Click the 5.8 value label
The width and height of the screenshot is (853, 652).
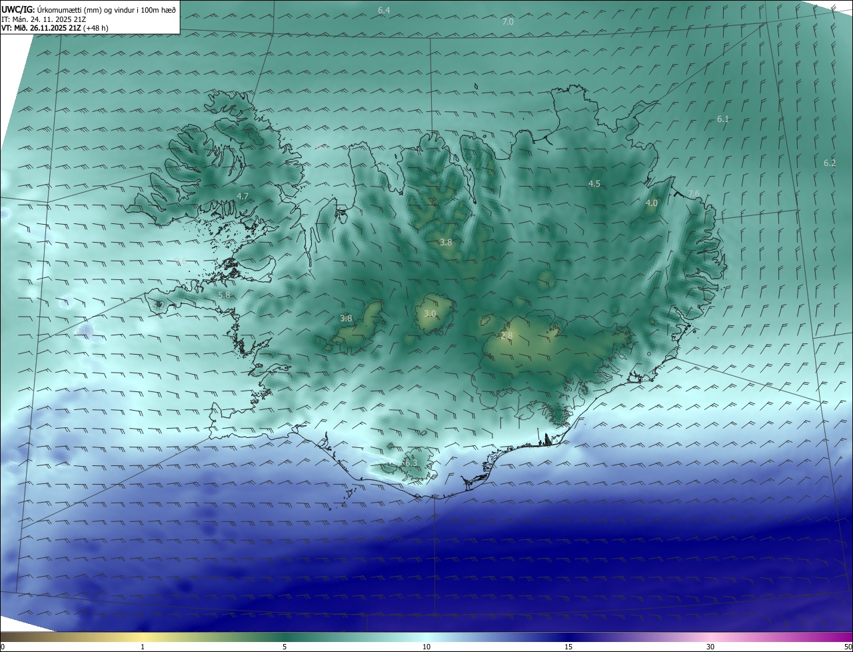[224, 295]
